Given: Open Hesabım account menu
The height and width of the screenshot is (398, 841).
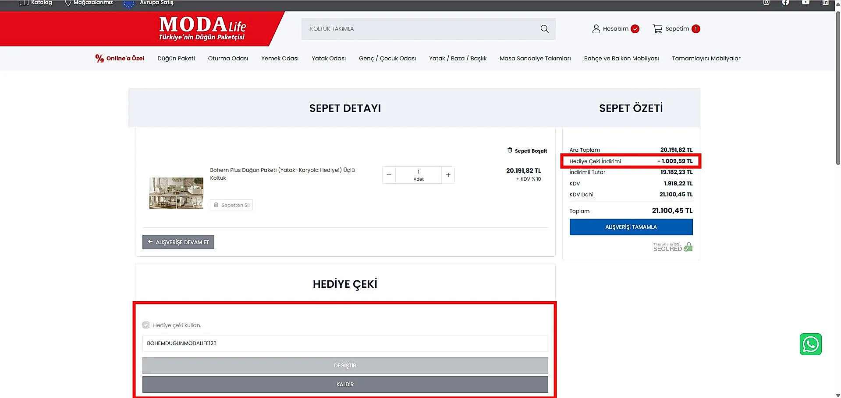Looking at the screenshot, I should click(x=615, y=29).
